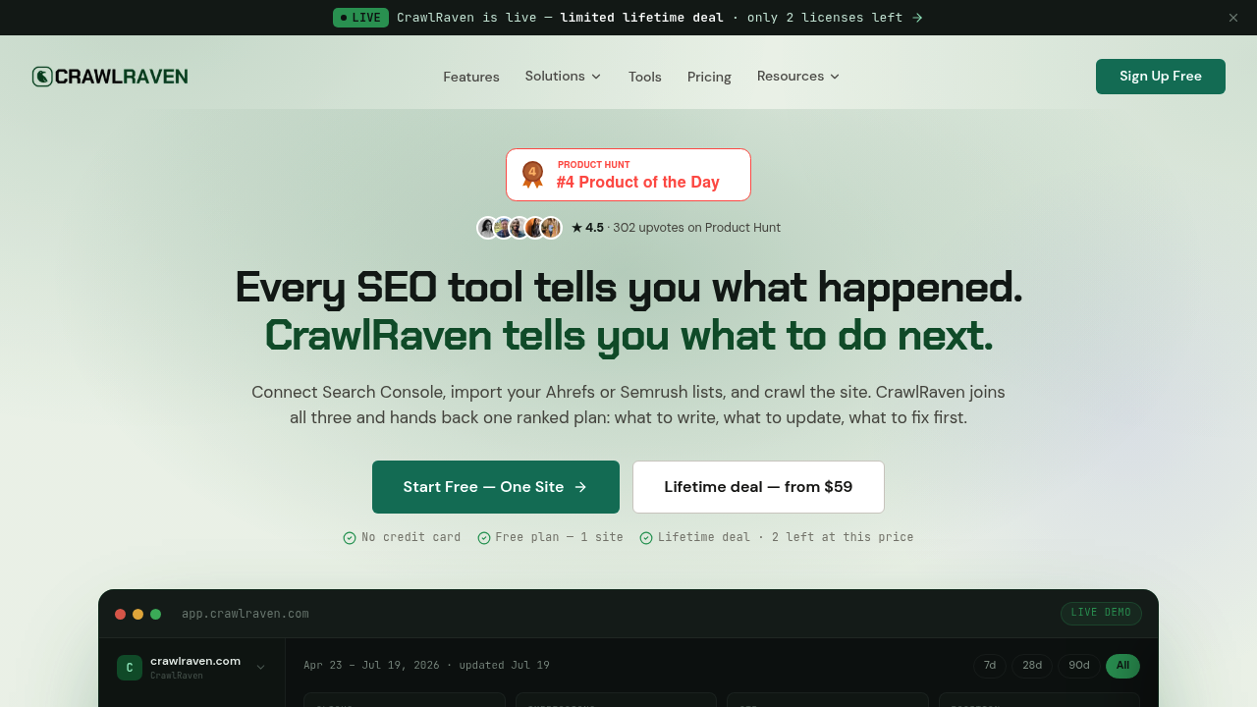Expand the Solutions menu
The width and height of the screenshot is (1257, 707).
(x=564, y=76)
